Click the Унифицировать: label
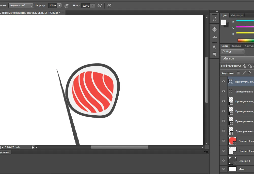Viewport: 254px width, 174px height. (231, 66)
